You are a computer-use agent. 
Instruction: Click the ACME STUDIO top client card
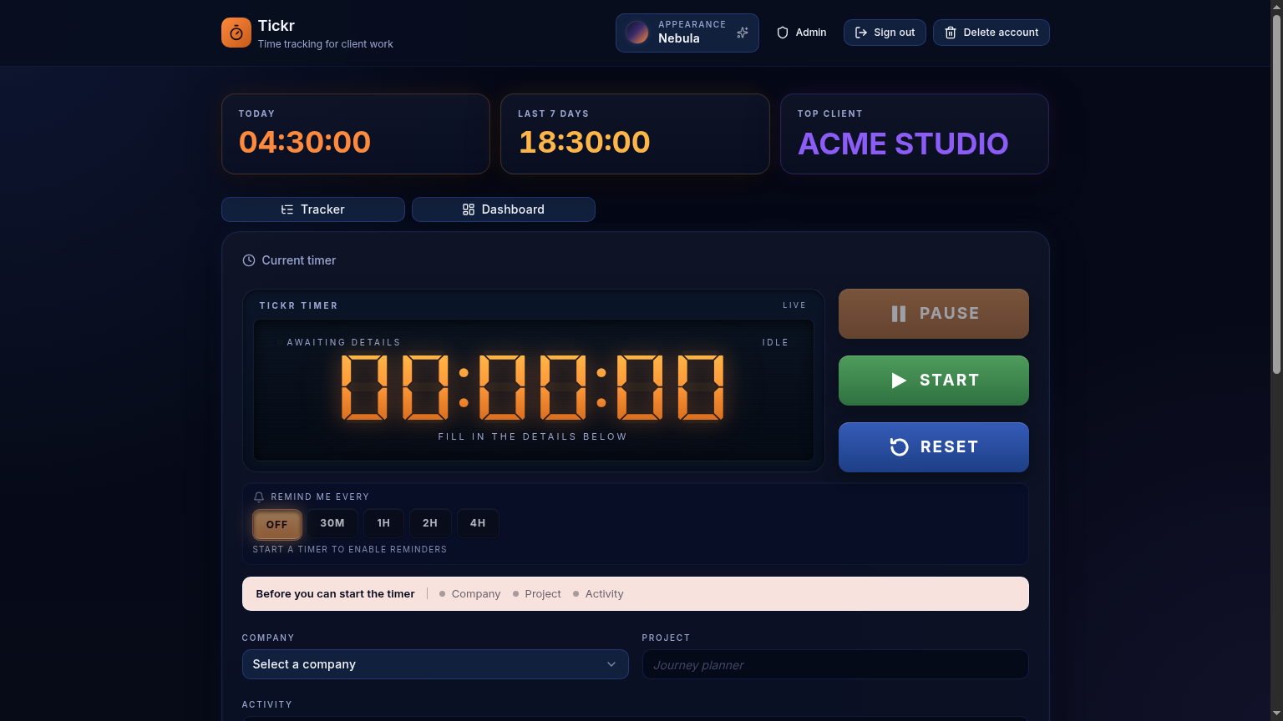pyautogui.click(x=915, y=134)
